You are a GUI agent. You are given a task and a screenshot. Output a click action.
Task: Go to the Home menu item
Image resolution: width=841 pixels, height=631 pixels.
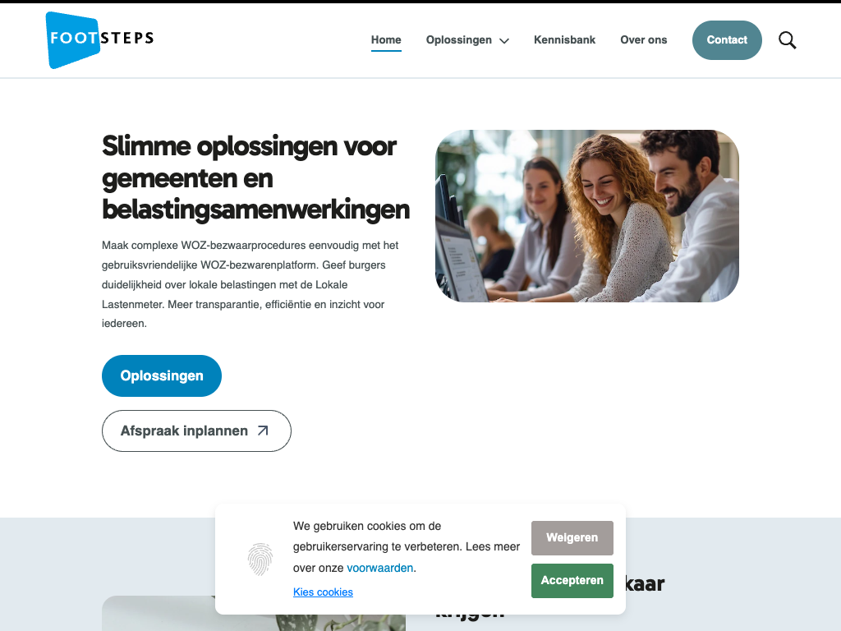tap(386, 39)
